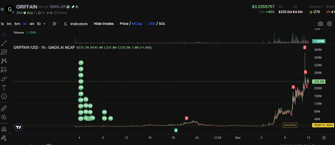The height and width of the screenshot is (145, 335).
Task: Favorite GRIFFAIN with the star icon
Action: [x=2, y=9]
